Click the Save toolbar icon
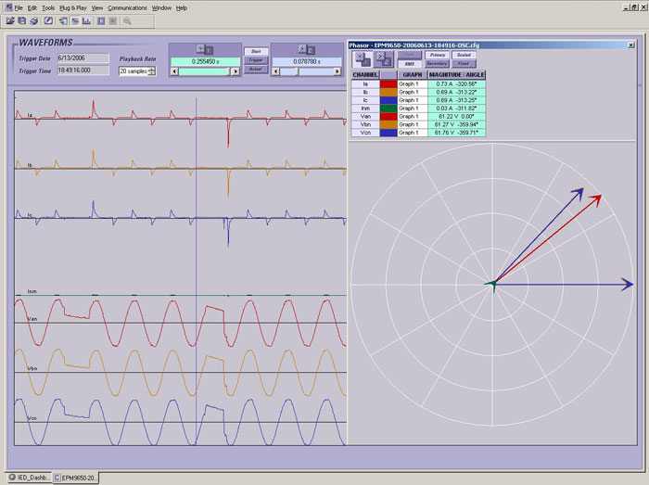The image size is (649, 485). point(22,20)
